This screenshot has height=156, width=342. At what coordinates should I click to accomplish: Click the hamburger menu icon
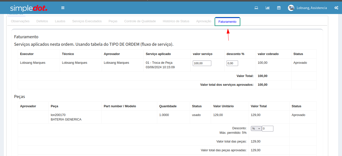63,8
